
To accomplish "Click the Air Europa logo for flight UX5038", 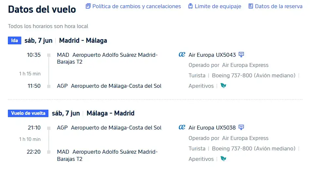I will tap(182, 127).
